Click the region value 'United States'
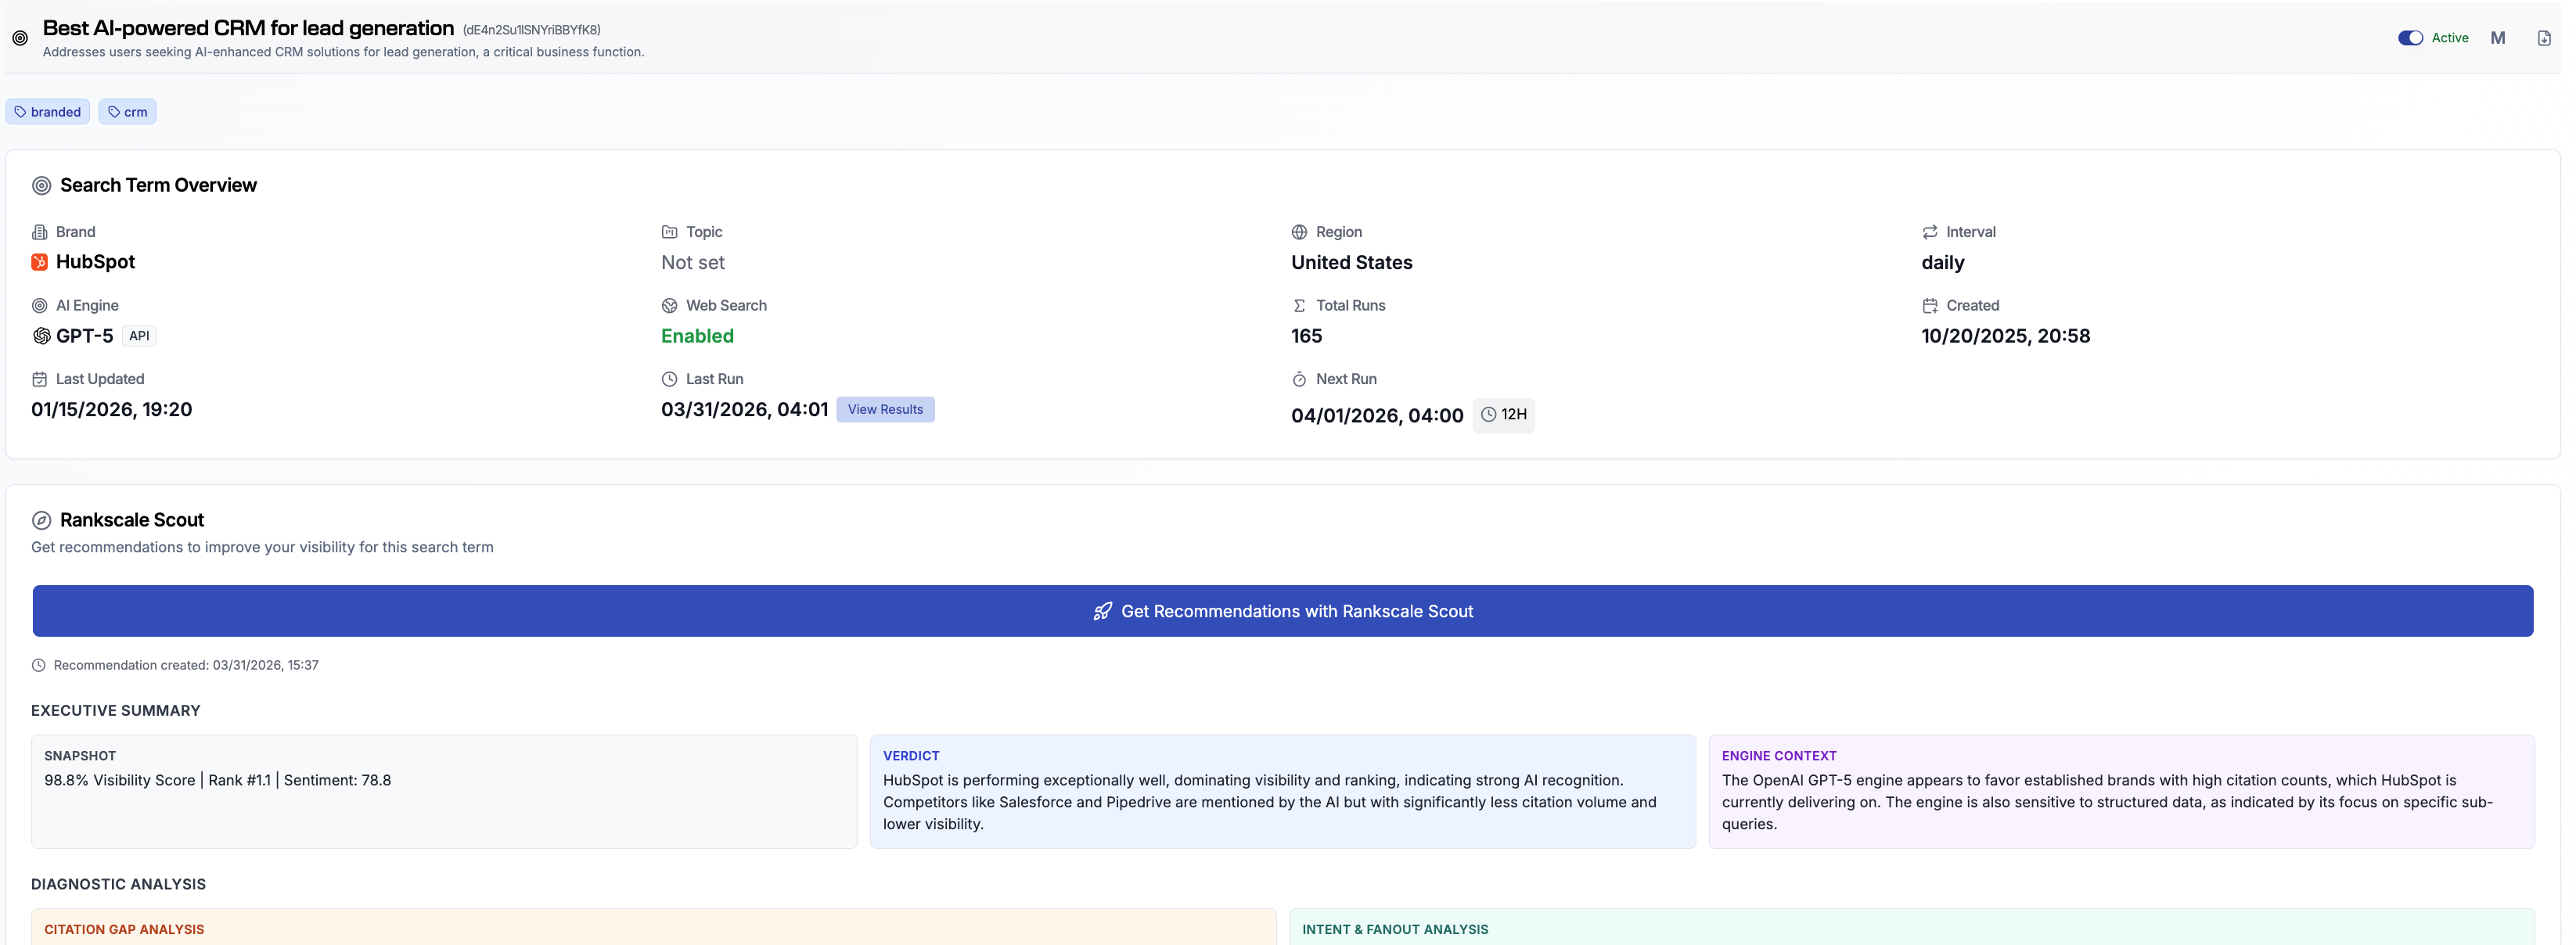 click(x=1352, y=263)
